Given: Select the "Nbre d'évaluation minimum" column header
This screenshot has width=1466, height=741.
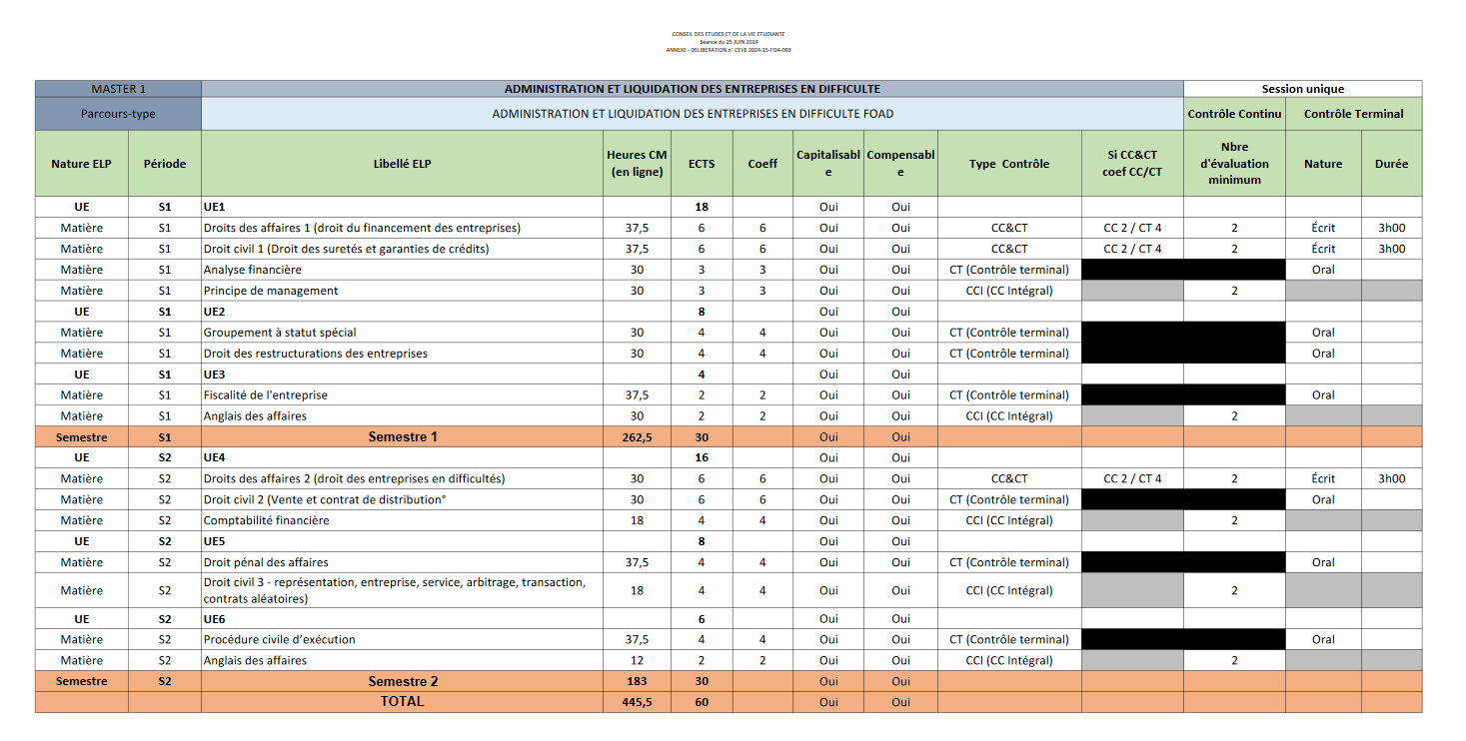Looking at the screenshot, I should coord(1234,164).
